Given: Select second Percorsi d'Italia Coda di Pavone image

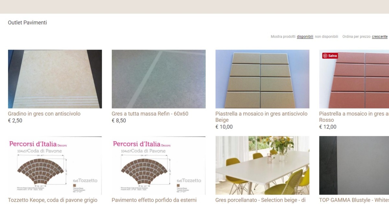Looking at the screenshot, I should (159, 165).
